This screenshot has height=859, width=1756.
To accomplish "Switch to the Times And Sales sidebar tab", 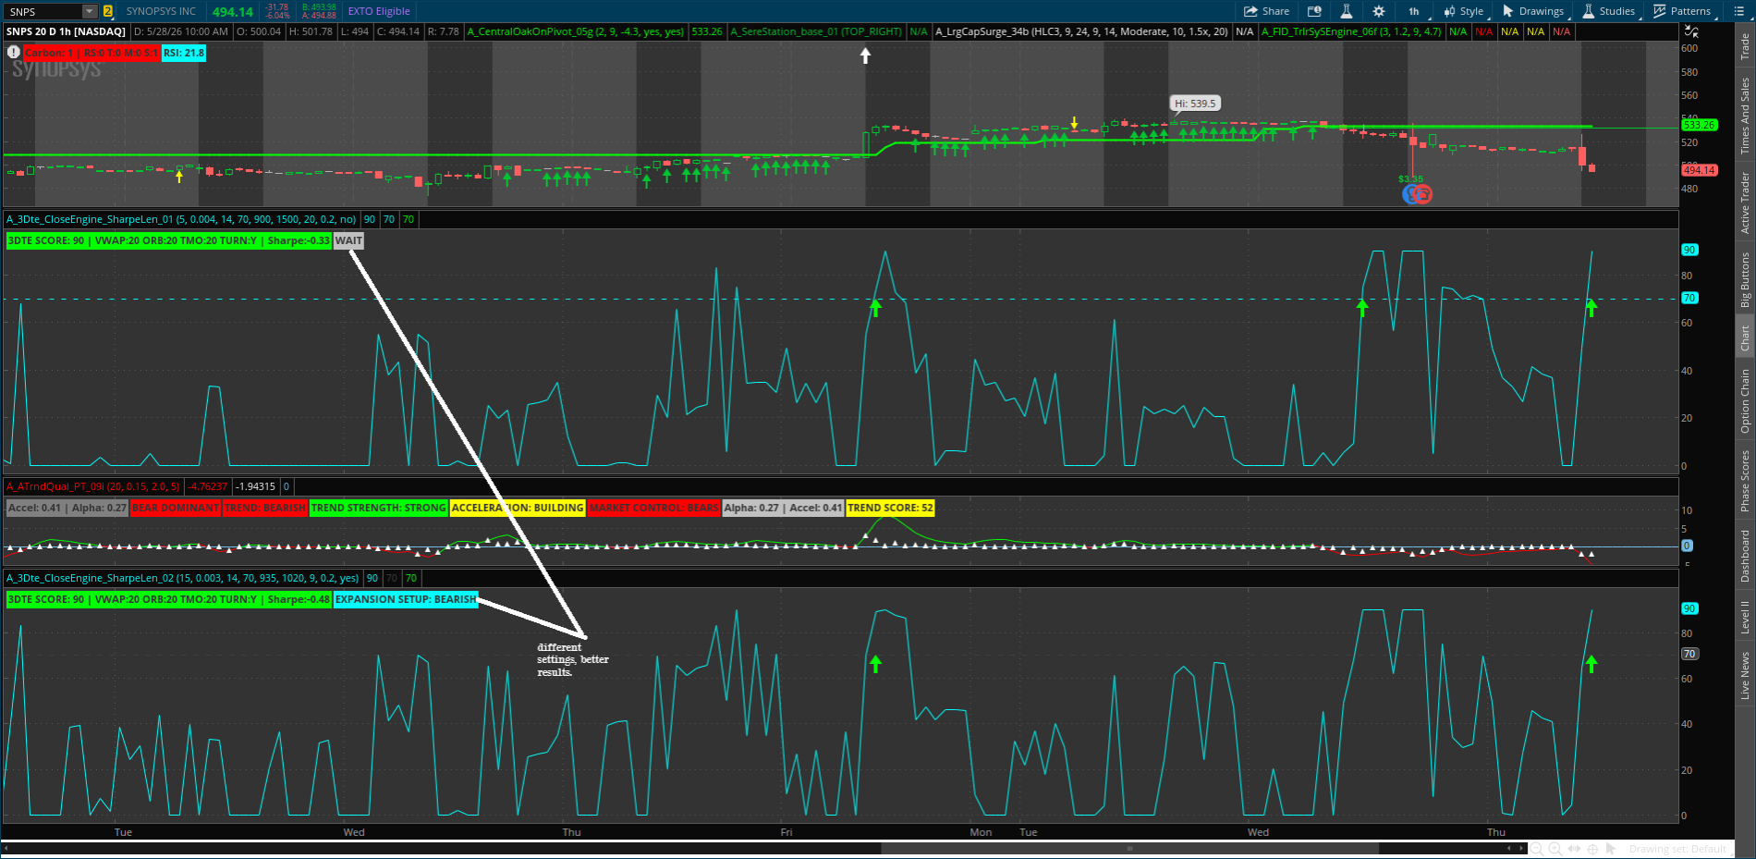I will point(1745,116).
